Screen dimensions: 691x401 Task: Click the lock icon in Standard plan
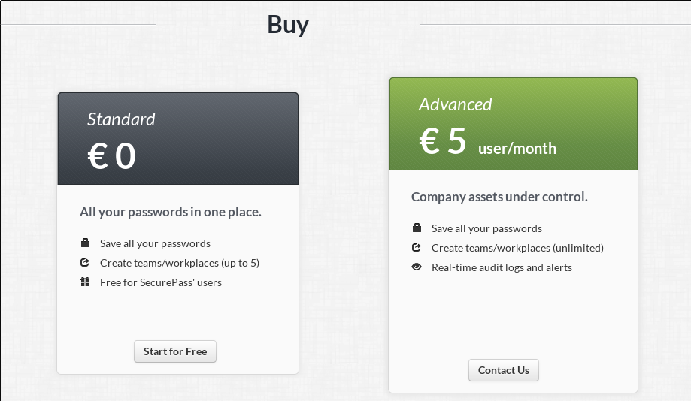click(x=85, y=243)
